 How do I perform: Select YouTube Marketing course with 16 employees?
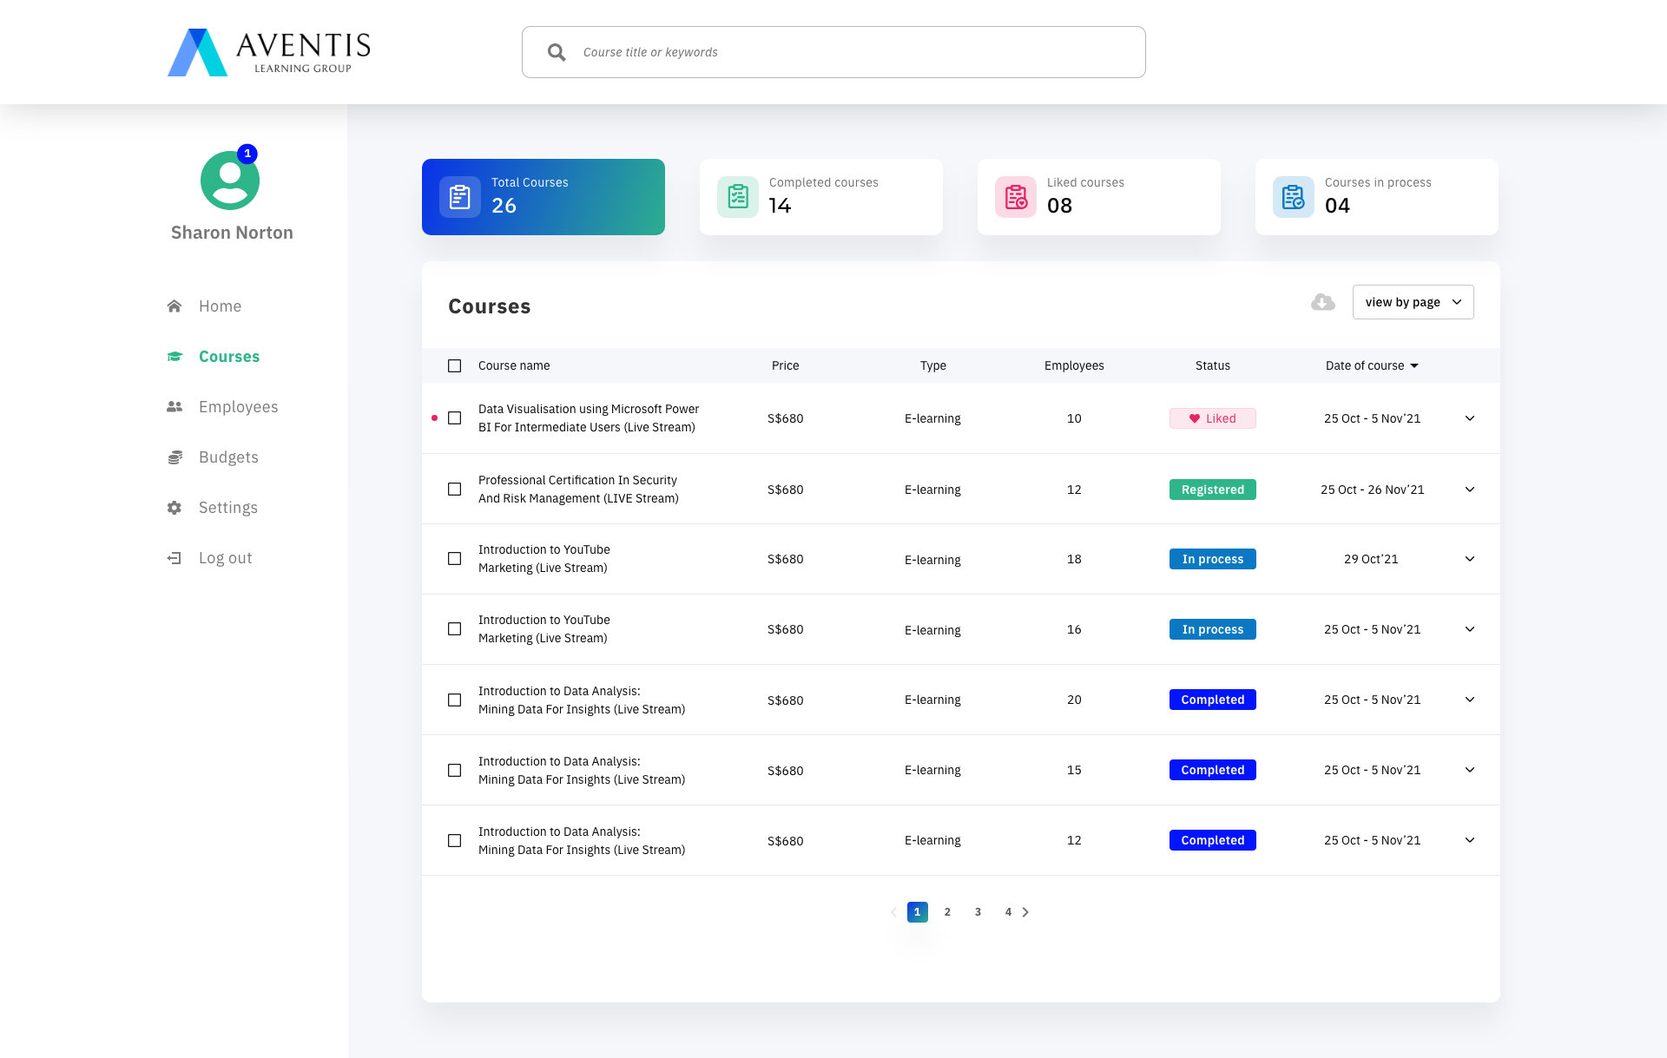point(454,629)
